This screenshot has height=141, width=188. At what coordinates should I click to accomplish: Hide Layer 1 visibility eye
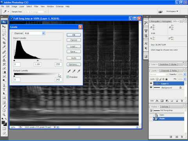coord(151,83)
